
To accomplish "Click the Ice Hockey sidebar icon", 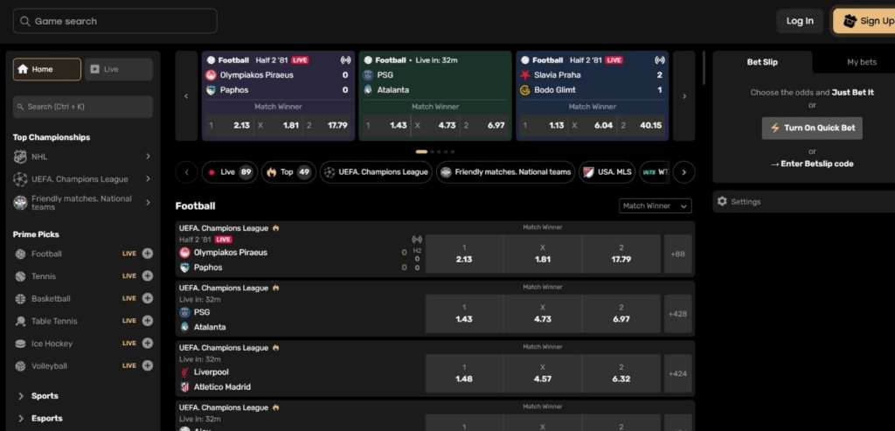I will point(21,344).
